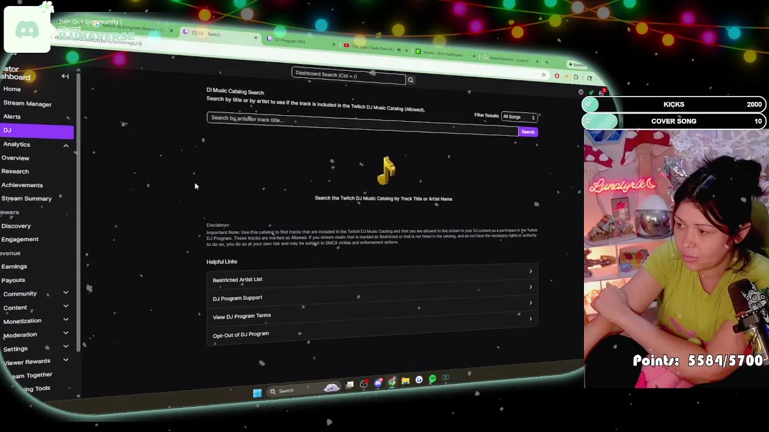769x432 pixels.
Task: Open Stream Manager in the sidebar
Action: (27, 103)
